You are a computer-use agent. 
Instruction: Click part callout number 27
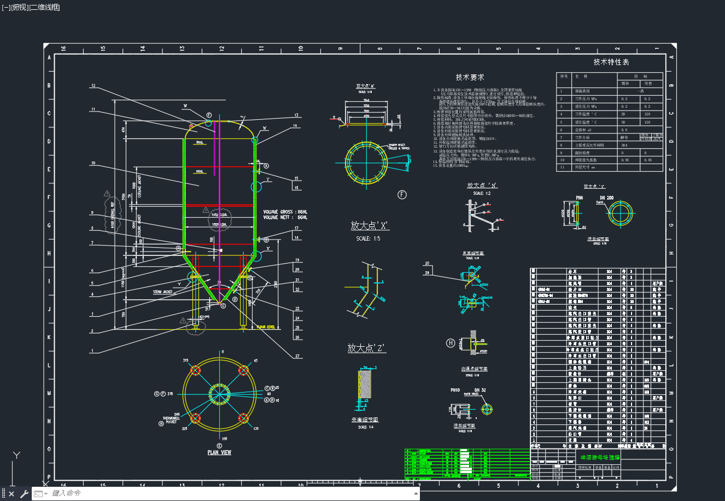coord(297,356)
